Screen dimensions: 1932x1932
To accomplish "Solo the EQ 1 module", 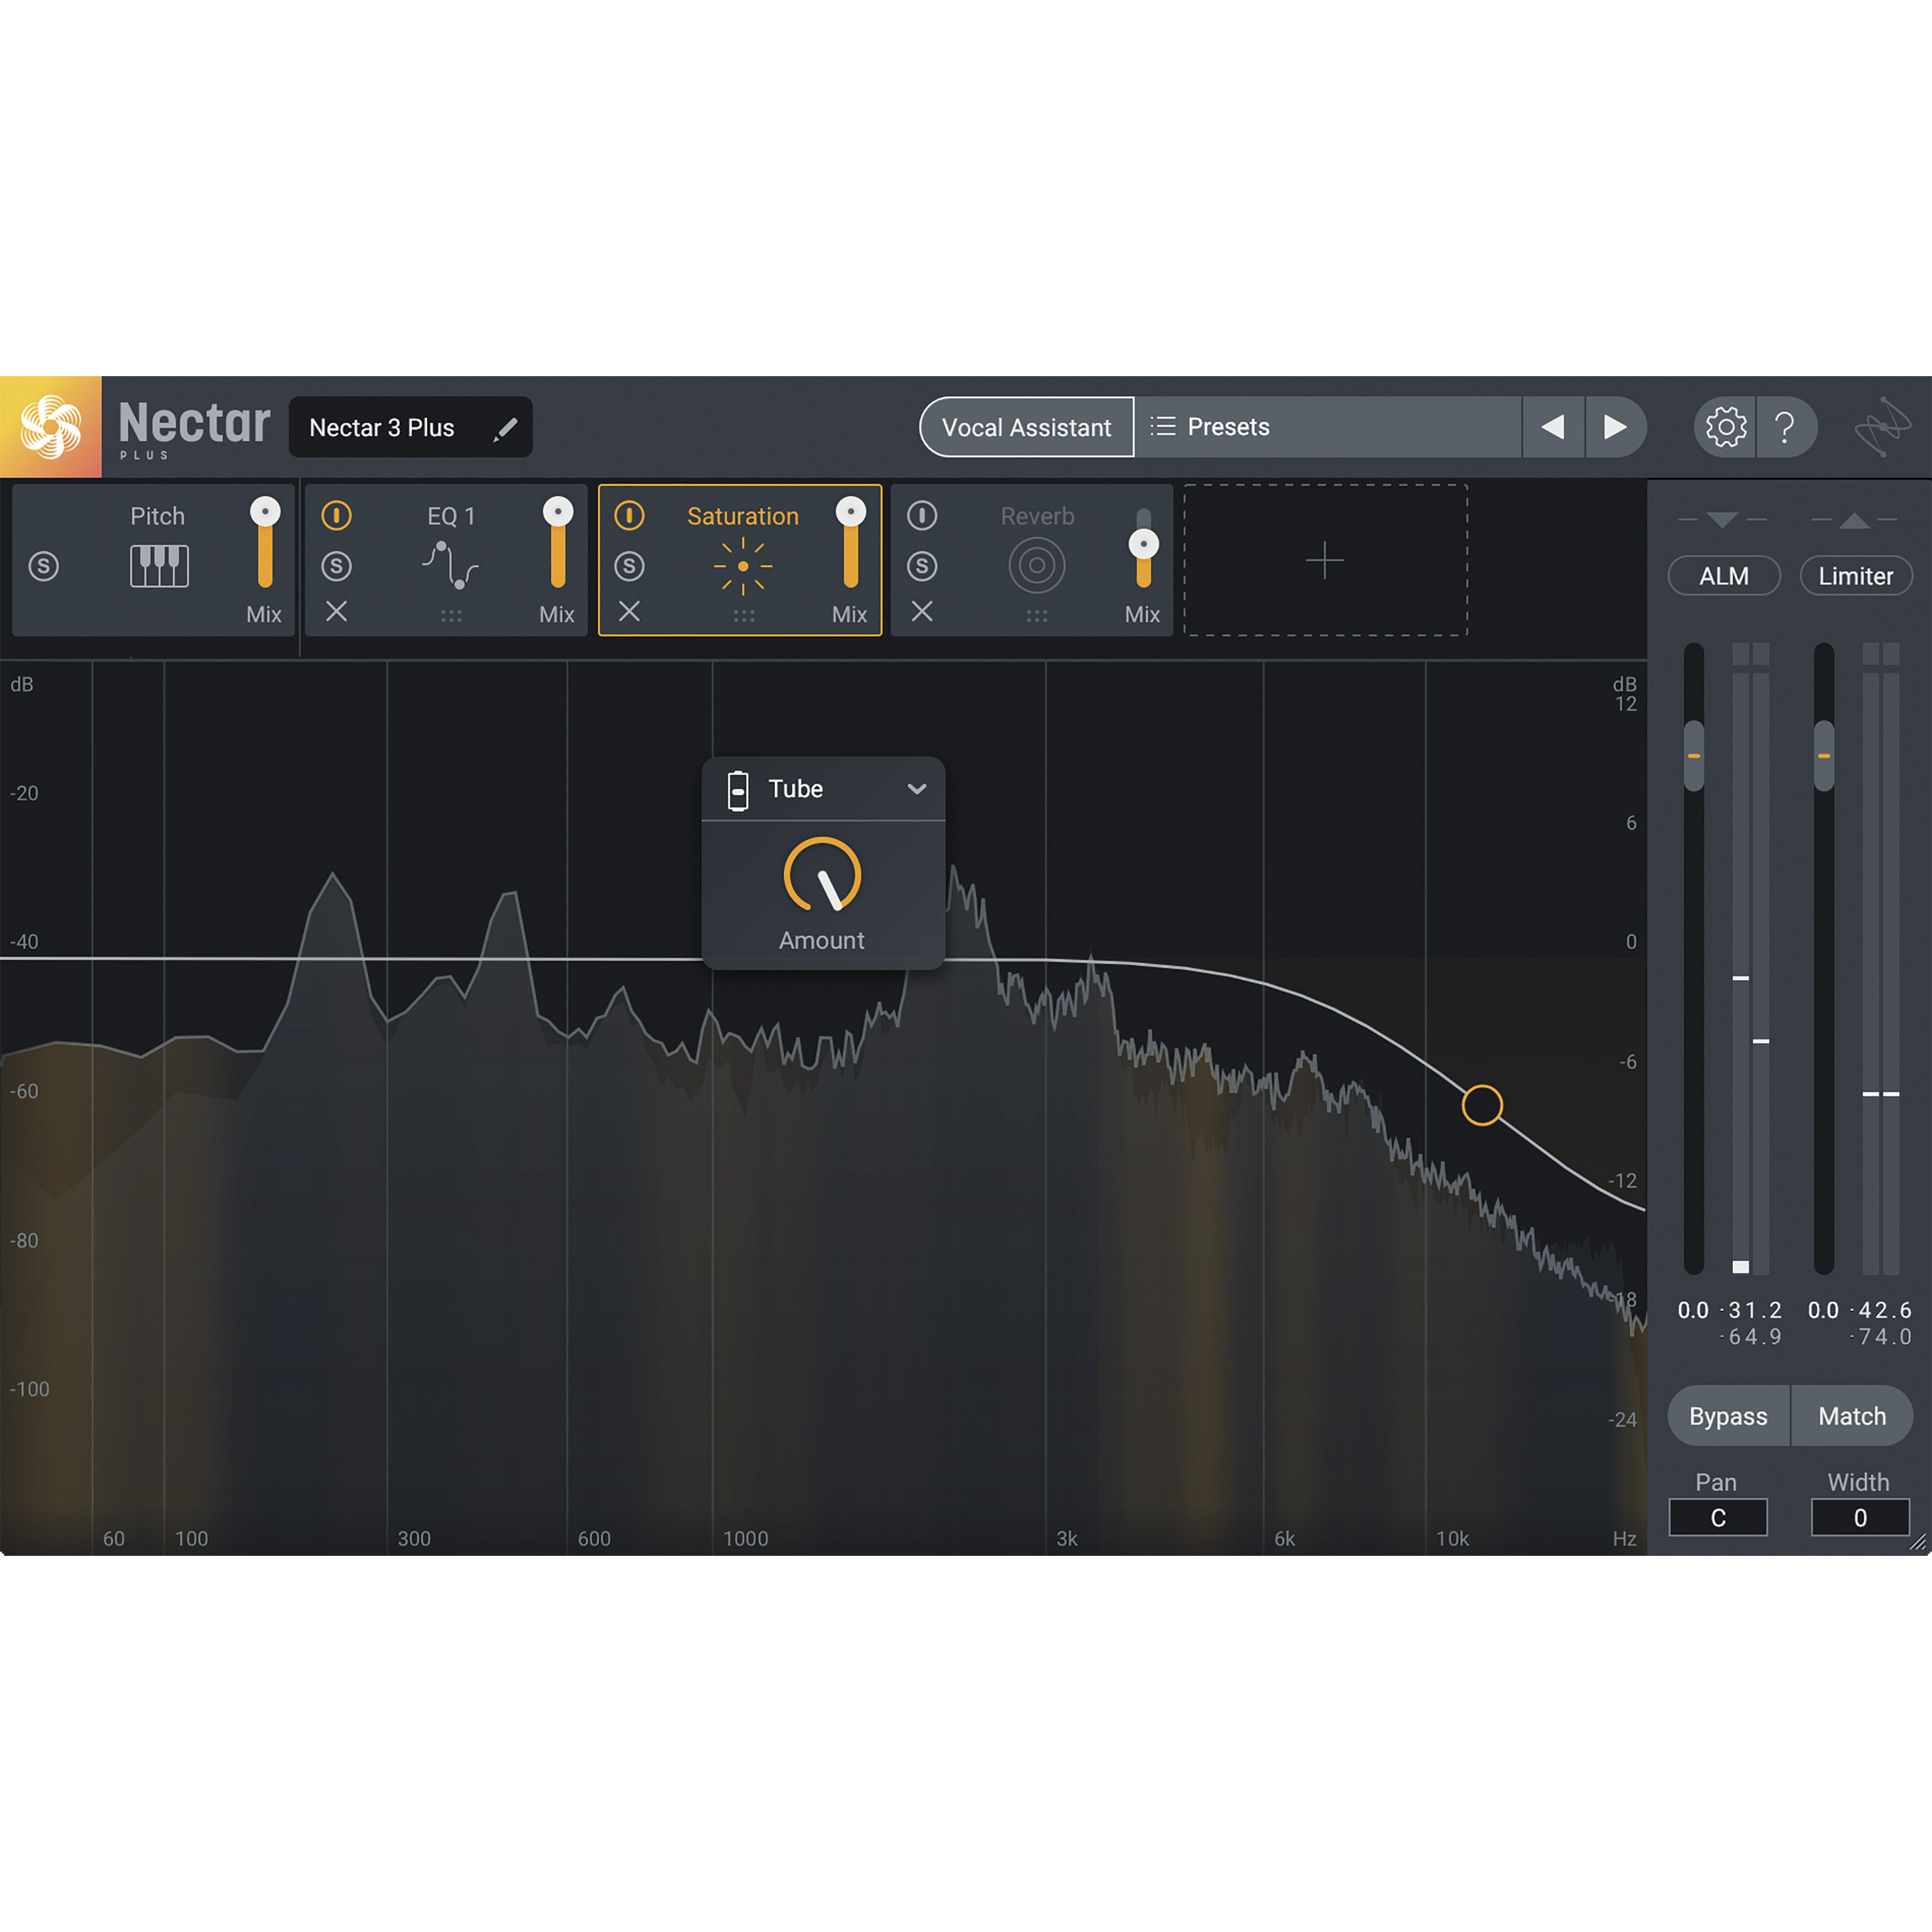I will point(336,567).
